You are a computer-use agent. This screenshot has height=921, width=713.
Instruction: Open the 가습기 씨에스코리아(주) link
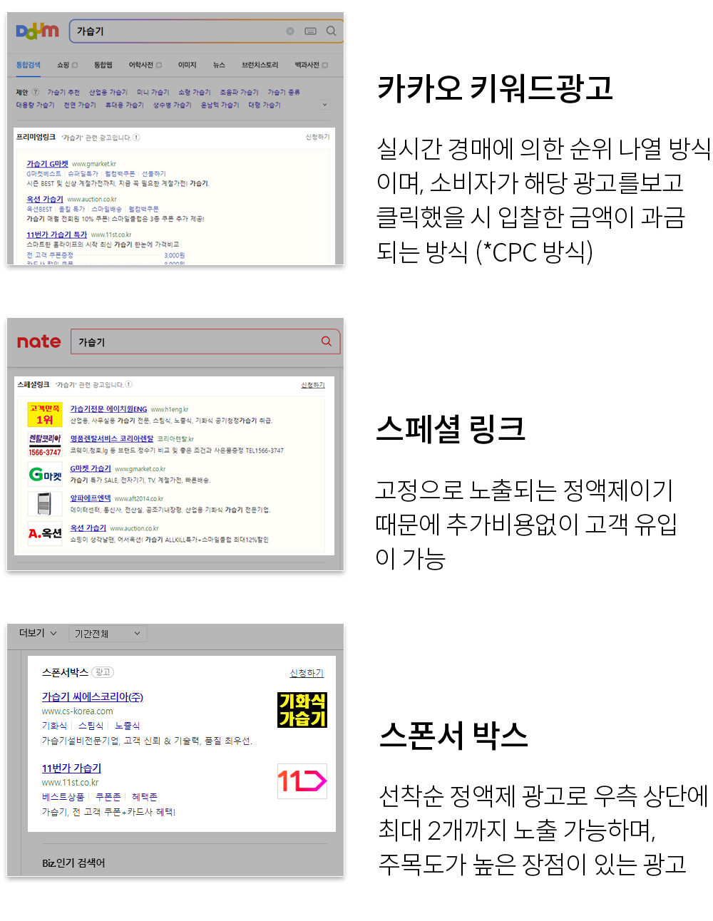(93, 697)
